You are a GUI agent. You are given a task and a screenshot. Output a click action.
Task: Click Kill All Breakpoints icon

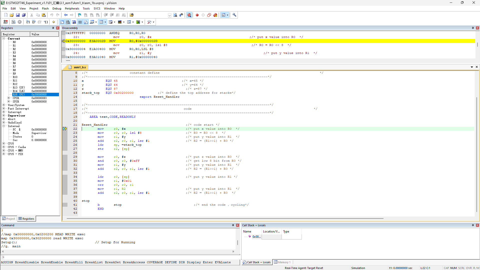(x=215, y=15)
